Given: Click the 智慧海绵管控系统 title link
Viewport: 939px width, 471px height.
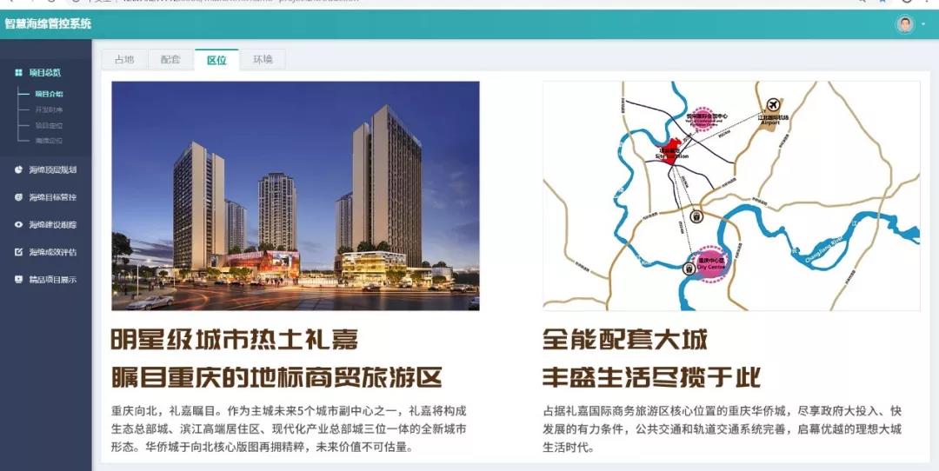Looking at the screenshot, I should (x=48, y=24).
